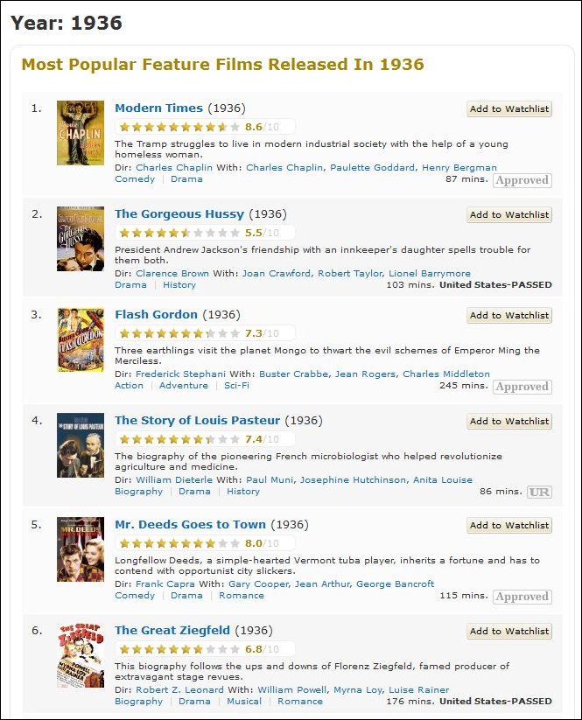This screenshot has height=720, width=582.
Task: Click the Approved rating badge for Modern Times
Action: 522,180
